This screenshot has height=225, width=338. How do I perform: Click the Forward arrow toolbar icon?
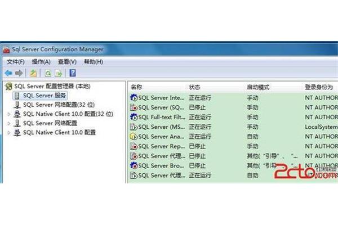(19, 73)
